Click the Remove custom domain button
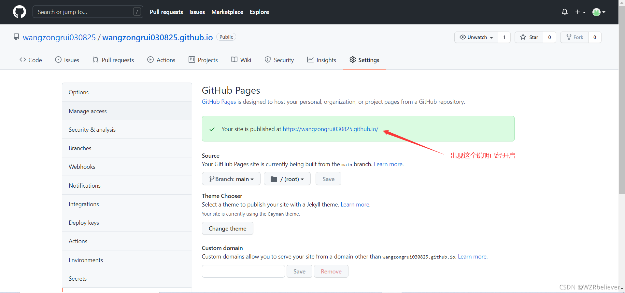This screenshot has height=293, width=625. coord(331,271)
